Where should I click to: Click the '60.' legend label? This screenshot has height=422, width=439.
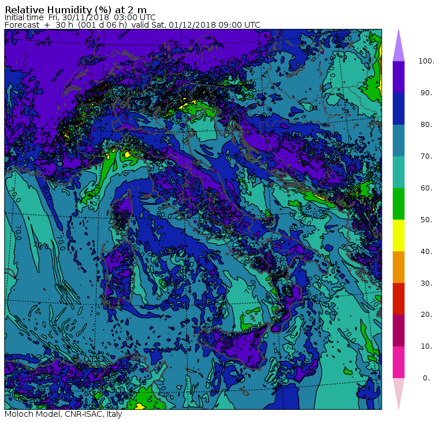[426, 188]
